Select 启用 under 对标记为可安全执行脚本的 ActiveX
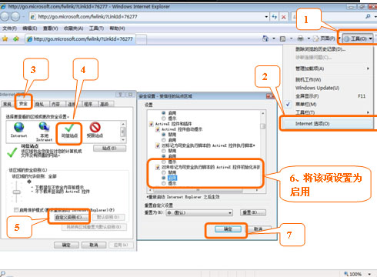377x277 pixels. (164, 156)
